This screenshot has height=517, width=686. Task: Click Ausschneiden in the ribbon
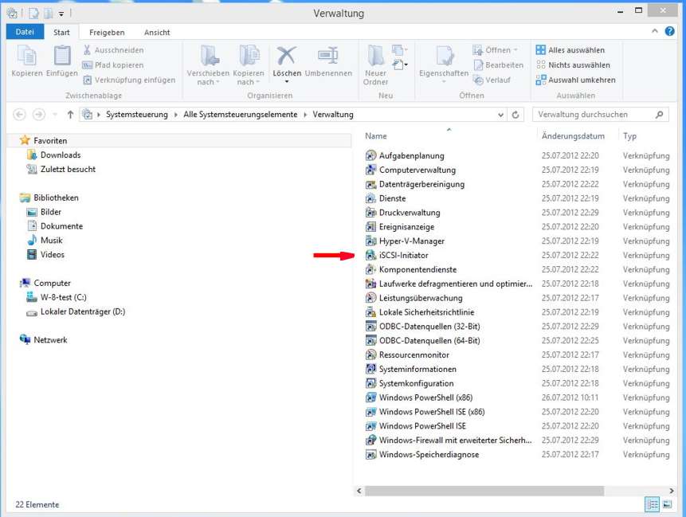pyautogui.click(x=113, y=50)
